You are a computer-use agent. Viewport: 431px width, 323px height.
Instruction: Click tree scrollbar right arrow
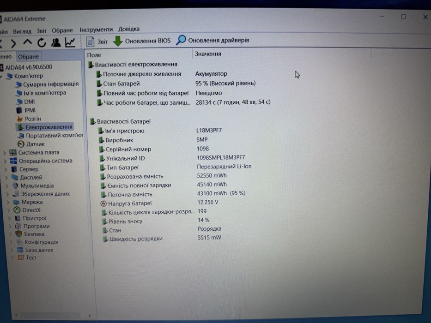[x=89, y=315]
